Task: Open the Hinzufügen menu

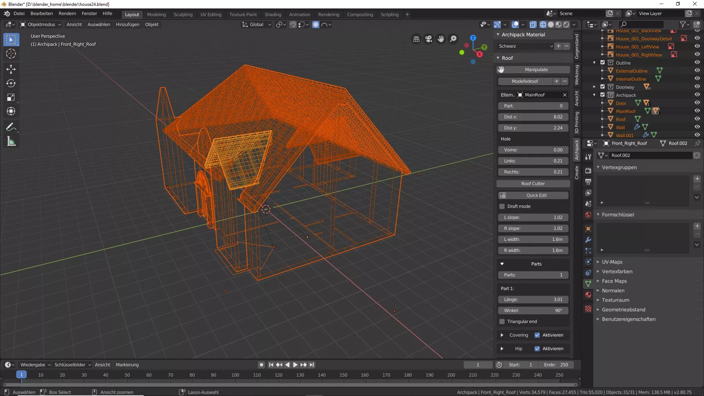Action: [127, 25]
